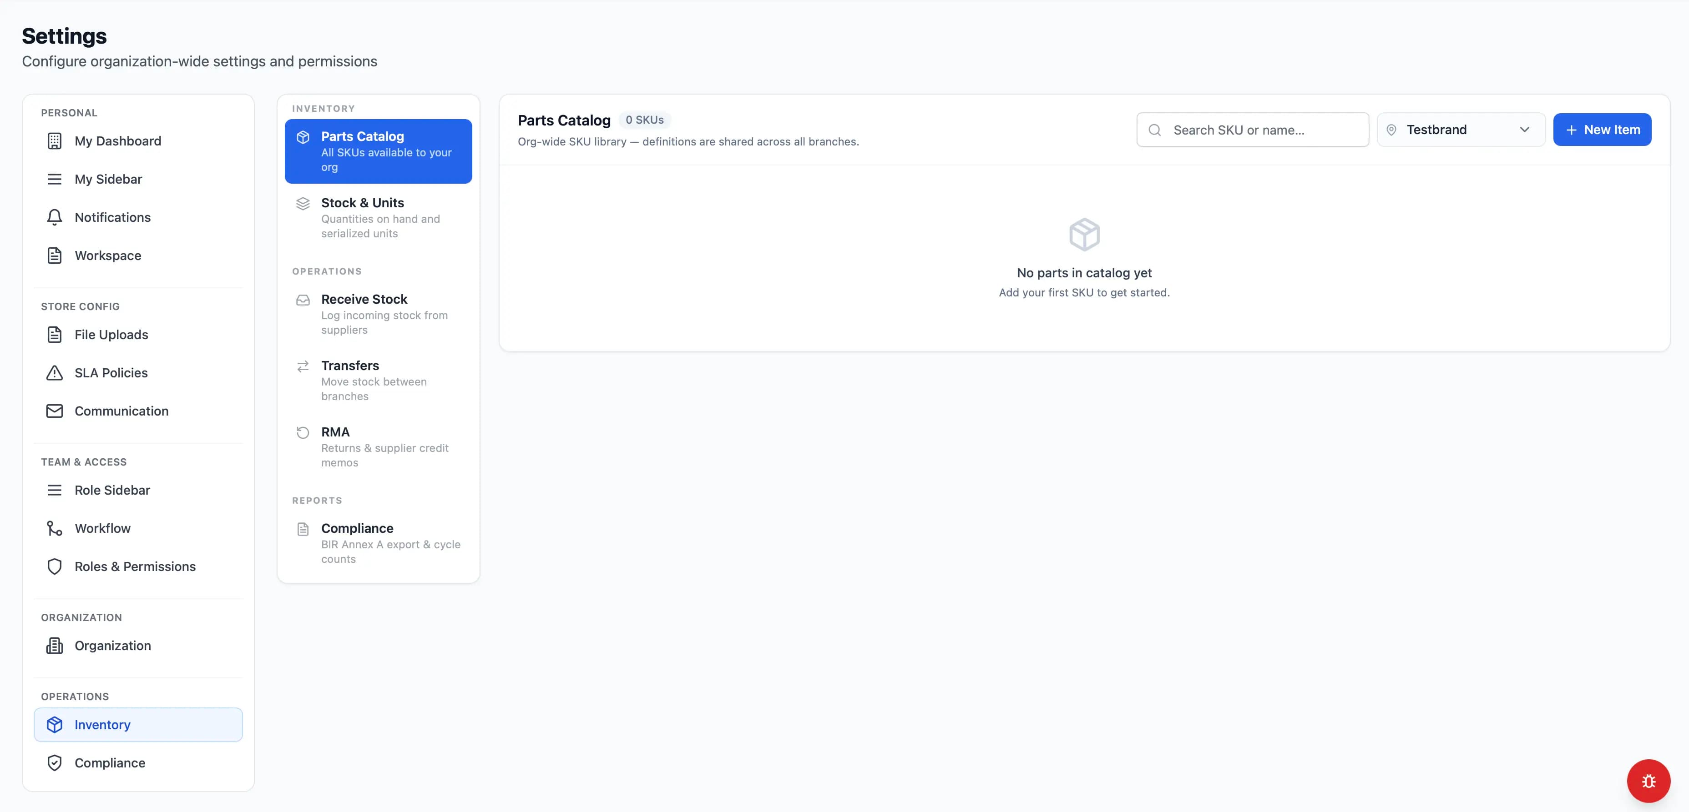Screen dimensions: 1689x812
Task: Open Roles & Permissions
Action: pyautogui.click(x=138, y=566)
